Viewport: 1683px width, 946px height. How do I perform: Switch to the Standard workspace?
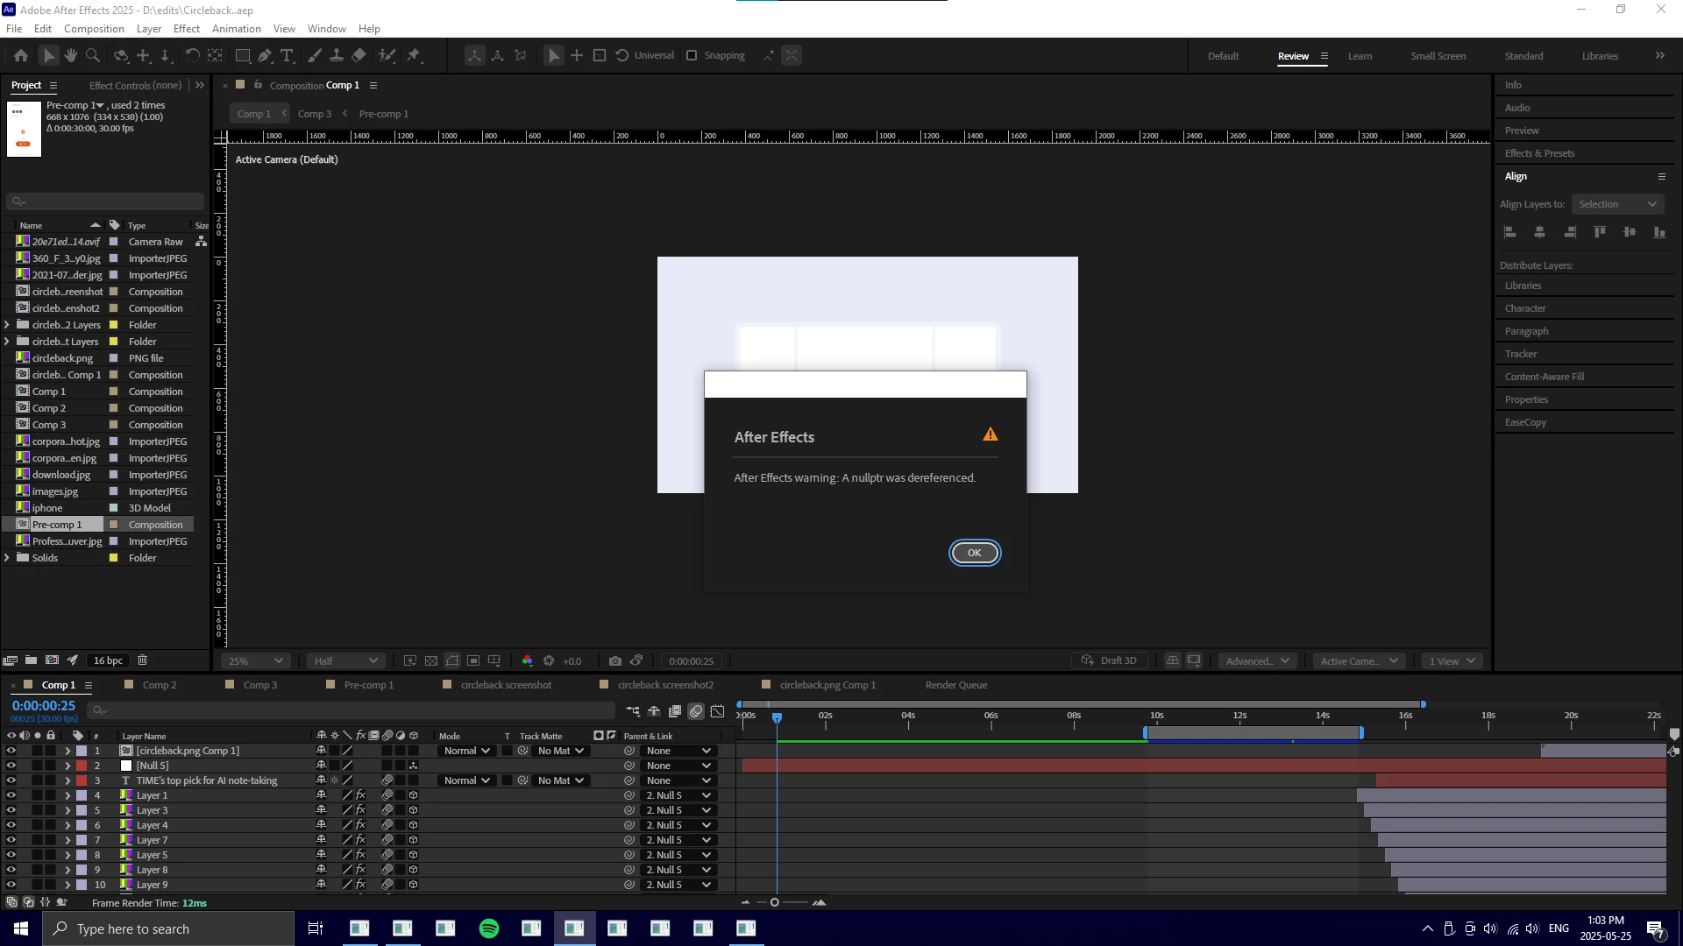[x=1523, y=55]
